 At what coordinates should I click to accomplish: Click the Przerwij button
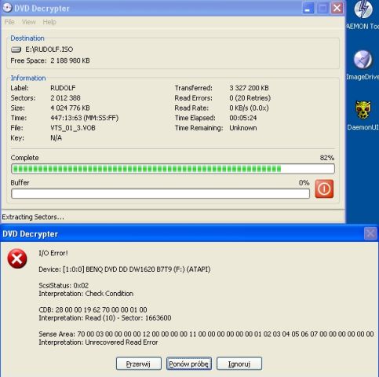click(x=139, y=364)
